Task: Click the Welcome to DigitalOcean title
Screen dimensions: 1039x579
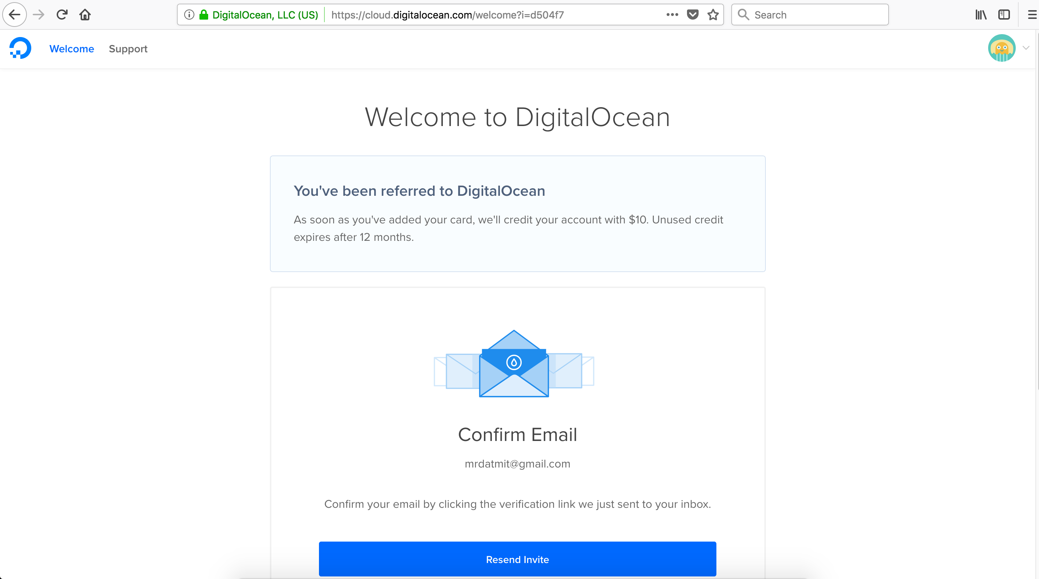Action: (517, 117)
